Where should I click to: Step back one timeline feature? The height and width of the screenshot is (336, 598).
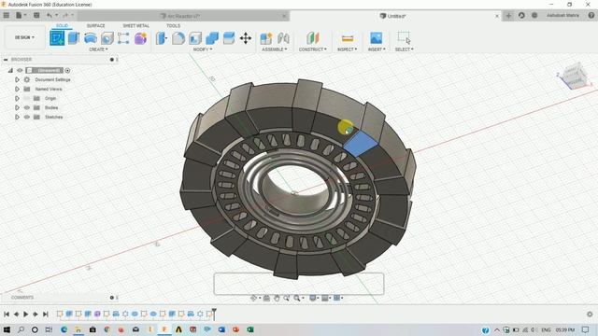click(x=16, y=315)
